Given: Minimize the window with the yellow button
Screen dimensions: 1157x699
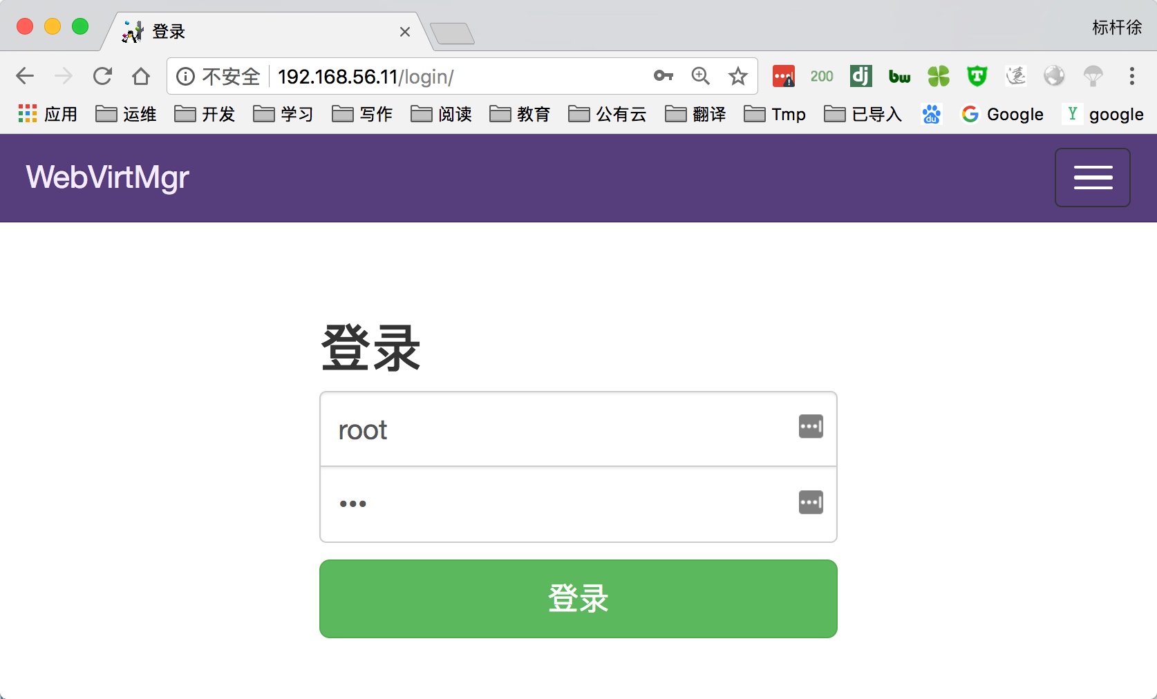Looking at the screenshot, I should [53, 26].
